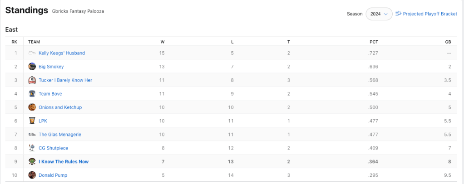Click Donald Pump team avatar
This screenshot has height=184, width=464.
point(32,175)
